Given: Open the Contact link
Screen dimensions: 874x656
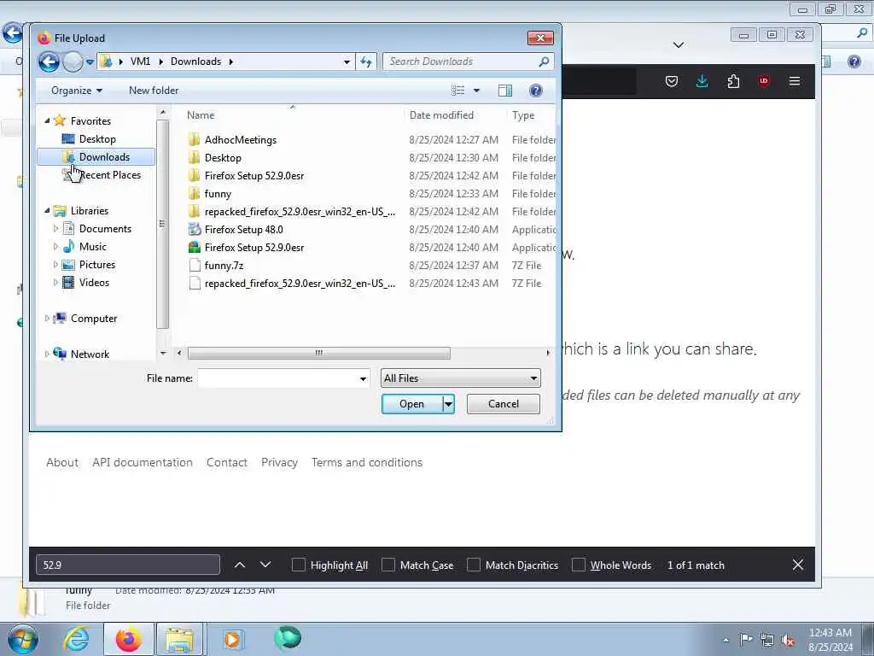Looking at the screenshot, I should pos(227,462).
